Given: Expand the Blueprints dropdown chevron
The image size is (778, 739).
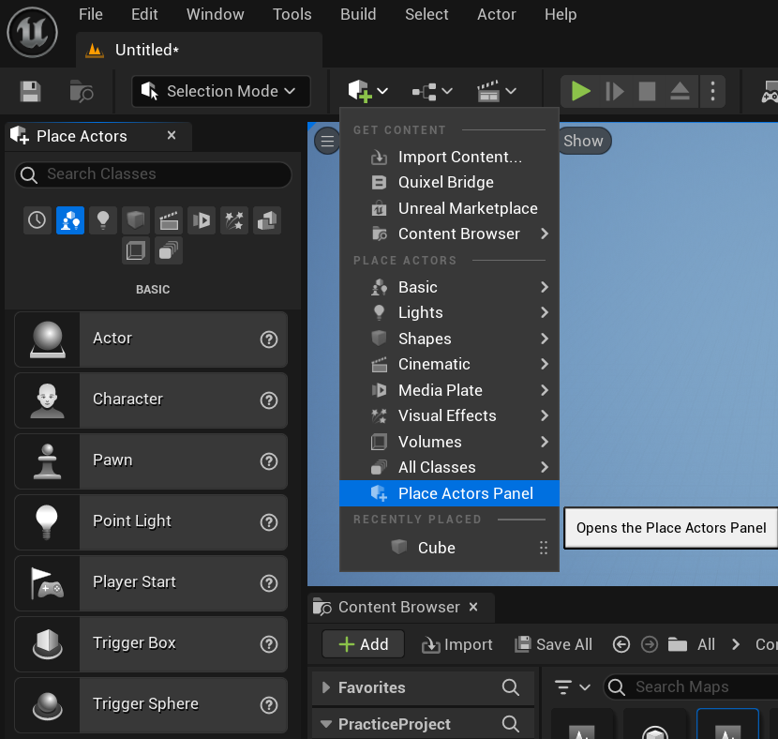Looking at the screenshot, I should tap(447, 91).
